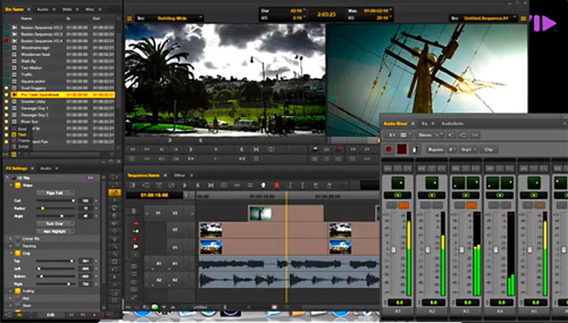568x323 pixels.
Task: Open the Tuck Over dropdown
Action: coord(55,224)
